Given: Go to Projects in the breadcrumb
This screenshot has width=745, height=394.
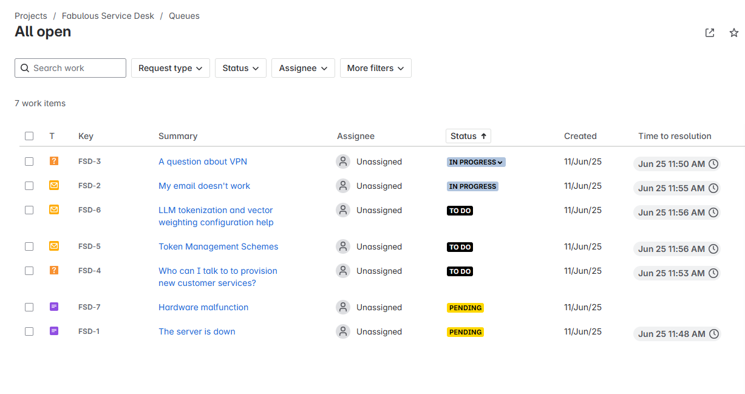Looking at the screenshot, I should pos(31,16).
